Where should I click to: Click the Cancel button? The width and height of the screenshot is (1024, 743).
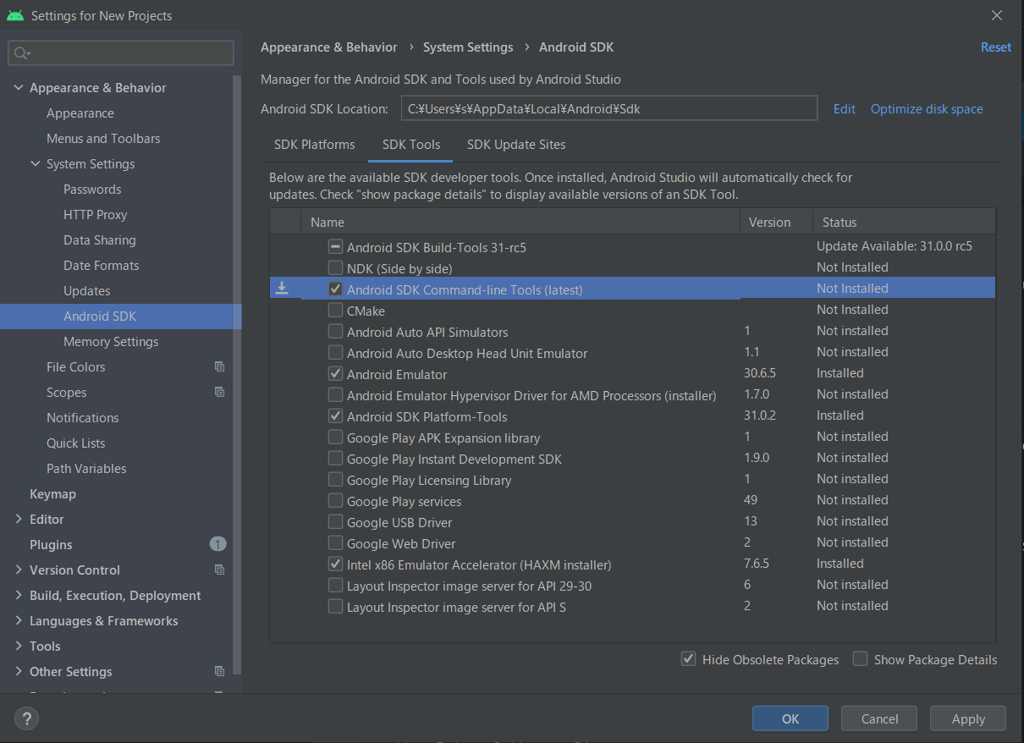pyautogui.click(x=879, y=718)
